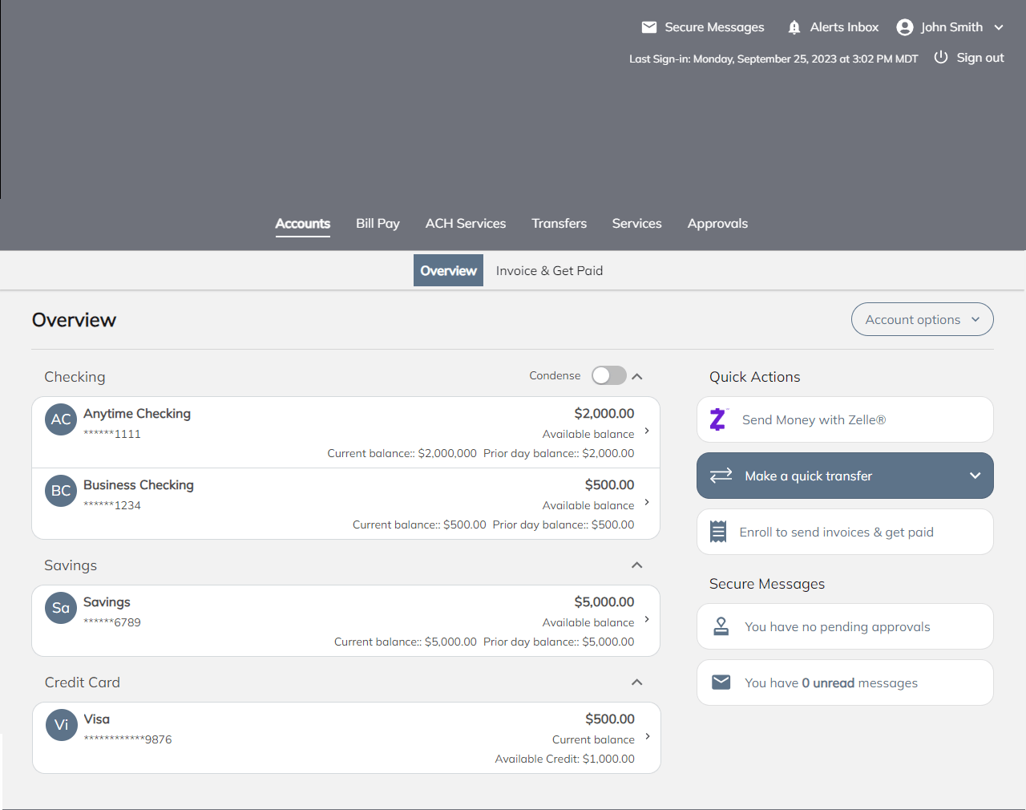Click the $2,000.00 available balance
This screenshot has width=1026, height=810.
[604, 414]
